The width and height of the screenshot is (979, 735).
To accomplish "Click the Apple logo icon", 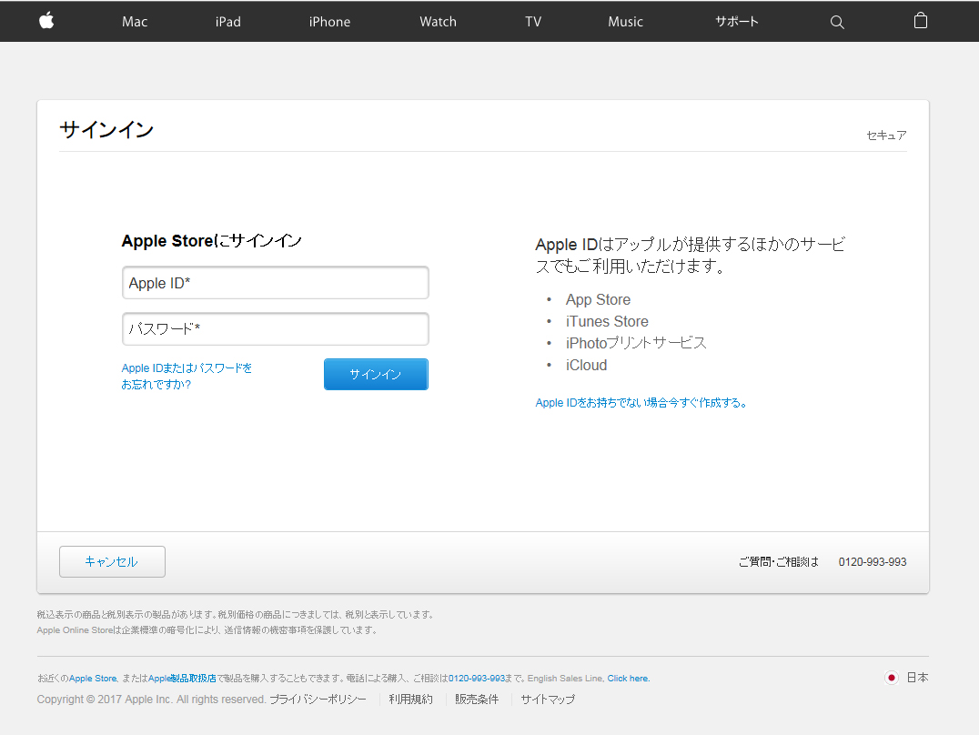I will 46,21.
